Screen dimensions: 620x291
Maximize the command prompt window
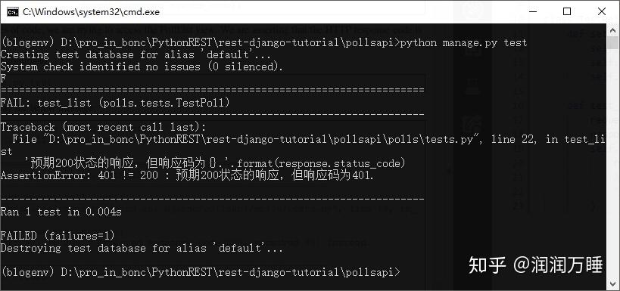[x=567, y=11]
